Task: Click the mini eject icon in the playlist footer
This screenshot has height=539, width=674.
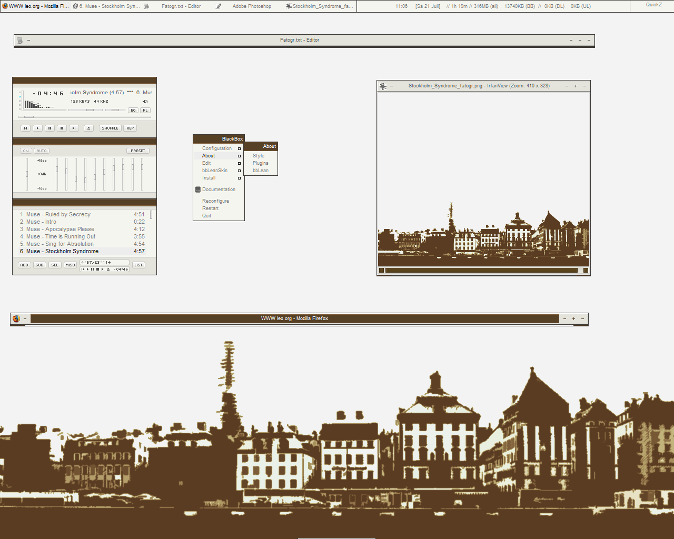Action: point(108,269)
